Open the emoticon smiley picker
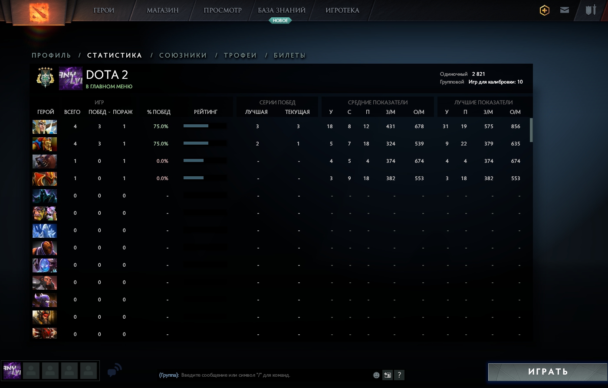This screenshot has height=388, width=608. pos(376,375)
